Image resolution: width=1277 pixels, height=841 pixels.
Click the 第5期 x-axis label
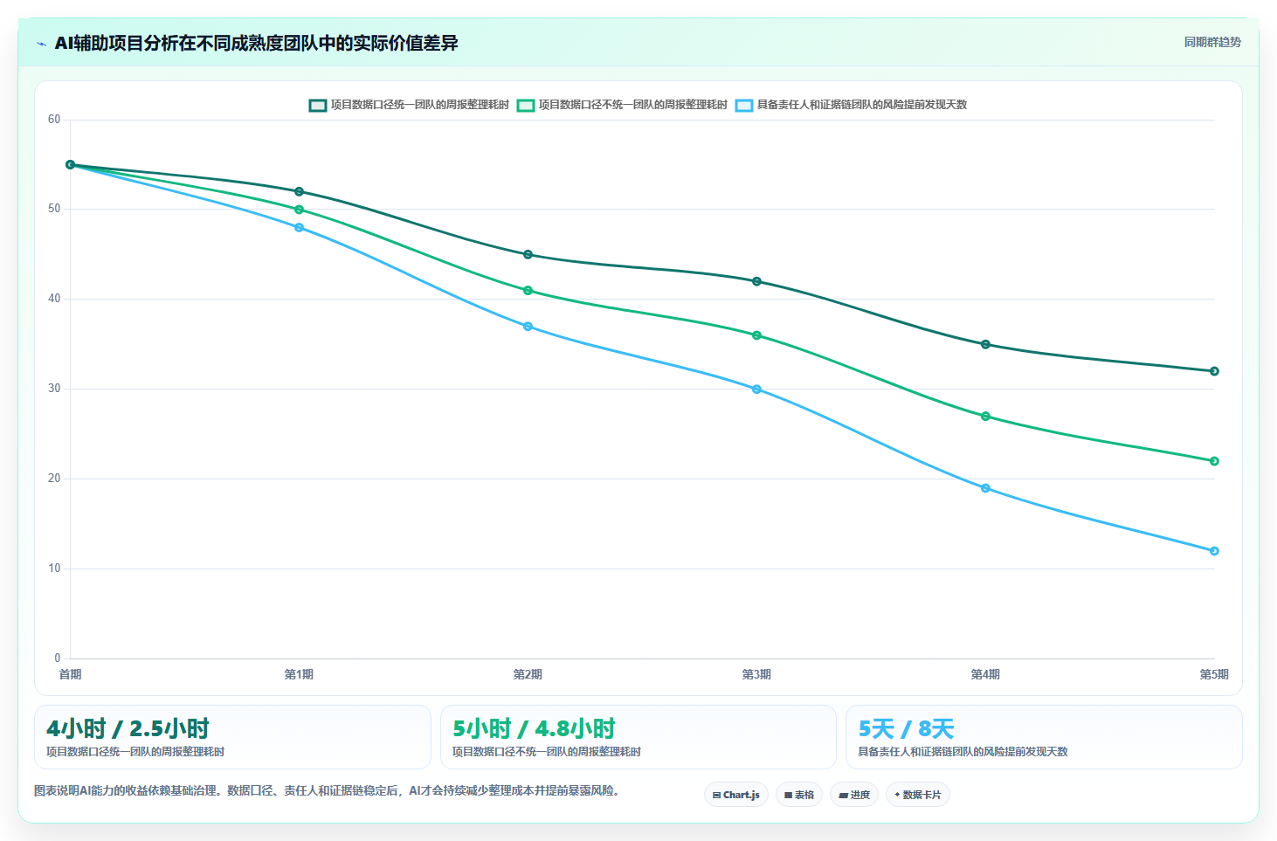click(1214, 674)
